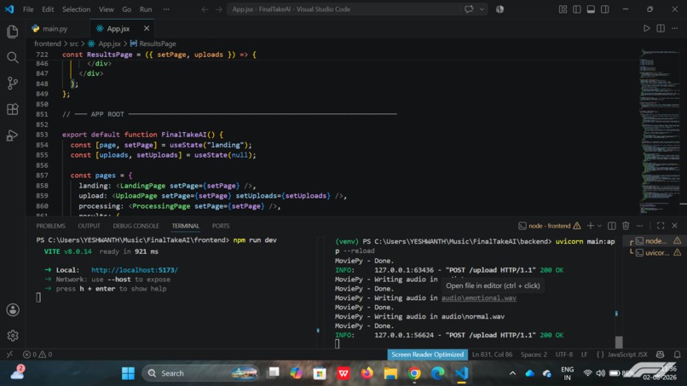Click Ln 831, Col 86 position indicator

pos(492,354)
